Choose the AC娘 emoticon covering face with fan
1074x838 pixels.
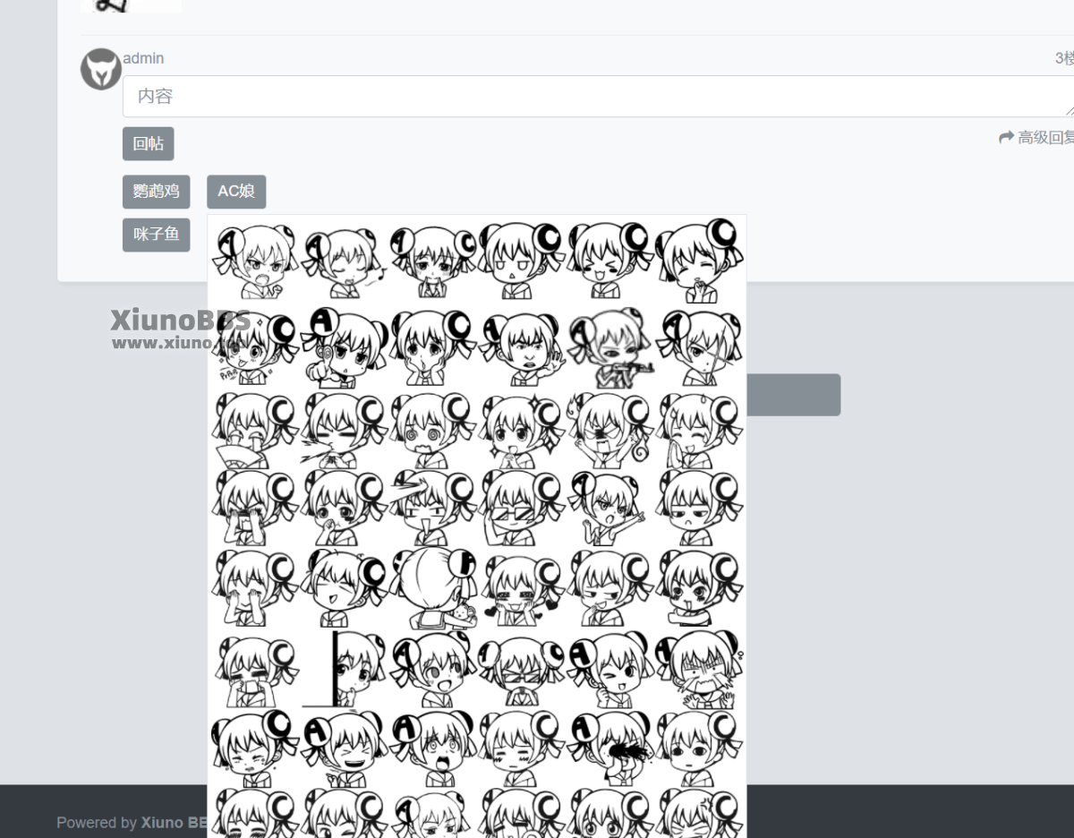click(x=254, y=429)
